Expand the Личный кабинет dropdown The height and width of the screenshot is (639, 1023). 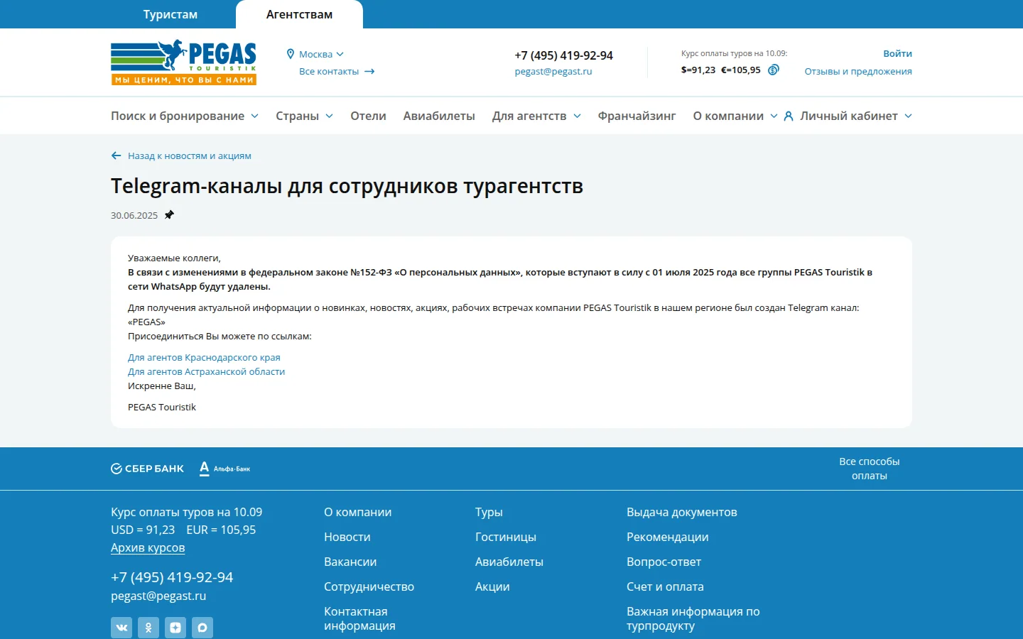point(848,116)
